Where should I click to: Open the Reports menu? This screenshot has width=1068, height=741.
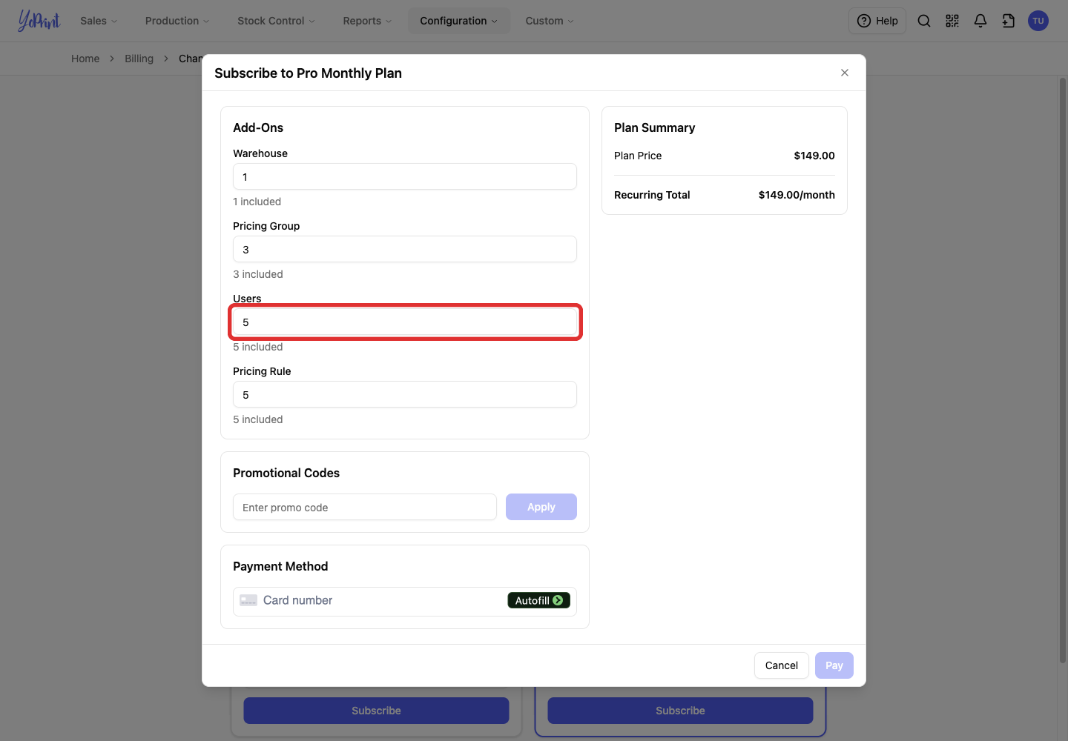367,21
